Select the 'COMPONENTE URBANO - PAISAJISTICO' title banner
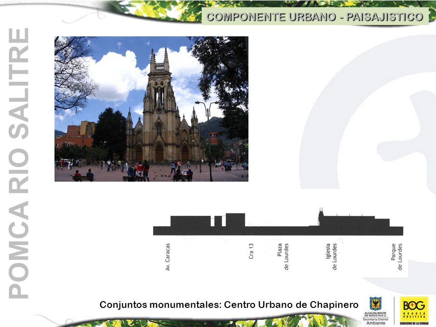The width and height of the screenshot is (436, 327). pos(315,17)
